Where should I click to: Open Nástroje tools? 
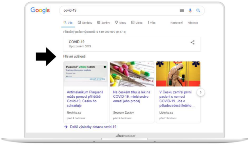[193, 23]
